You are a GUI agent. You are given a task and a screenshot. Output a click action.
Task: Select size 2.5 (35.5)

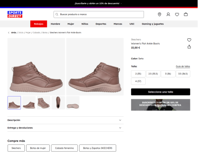click(153, 74)
